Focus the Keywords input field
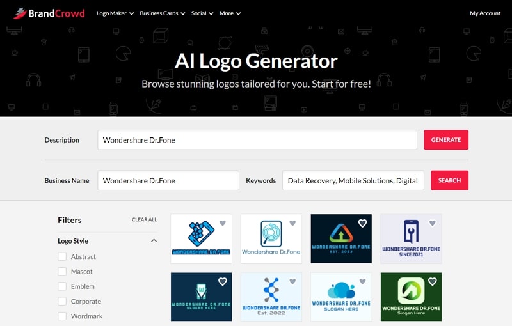 pyautogui.click(x=353, y=180)
